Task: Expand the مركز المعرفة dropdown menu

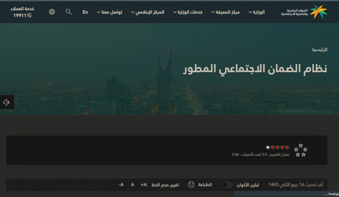Action: 225,12
